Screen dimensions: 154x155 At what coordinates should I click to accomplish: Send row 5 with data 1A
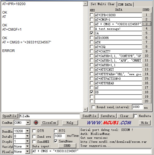click(147, 33)
